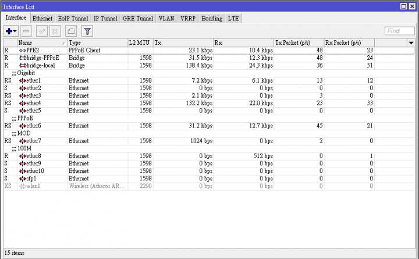Click the 2290 L2 MTU value of wlan1
Image resolution: width=419 pixels, height=259 pixels.
coord(145,186)
